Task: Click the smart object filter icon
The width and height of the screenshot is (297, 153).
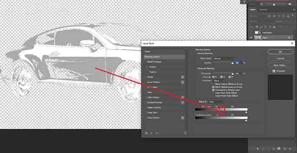Action: pos(288,16)
